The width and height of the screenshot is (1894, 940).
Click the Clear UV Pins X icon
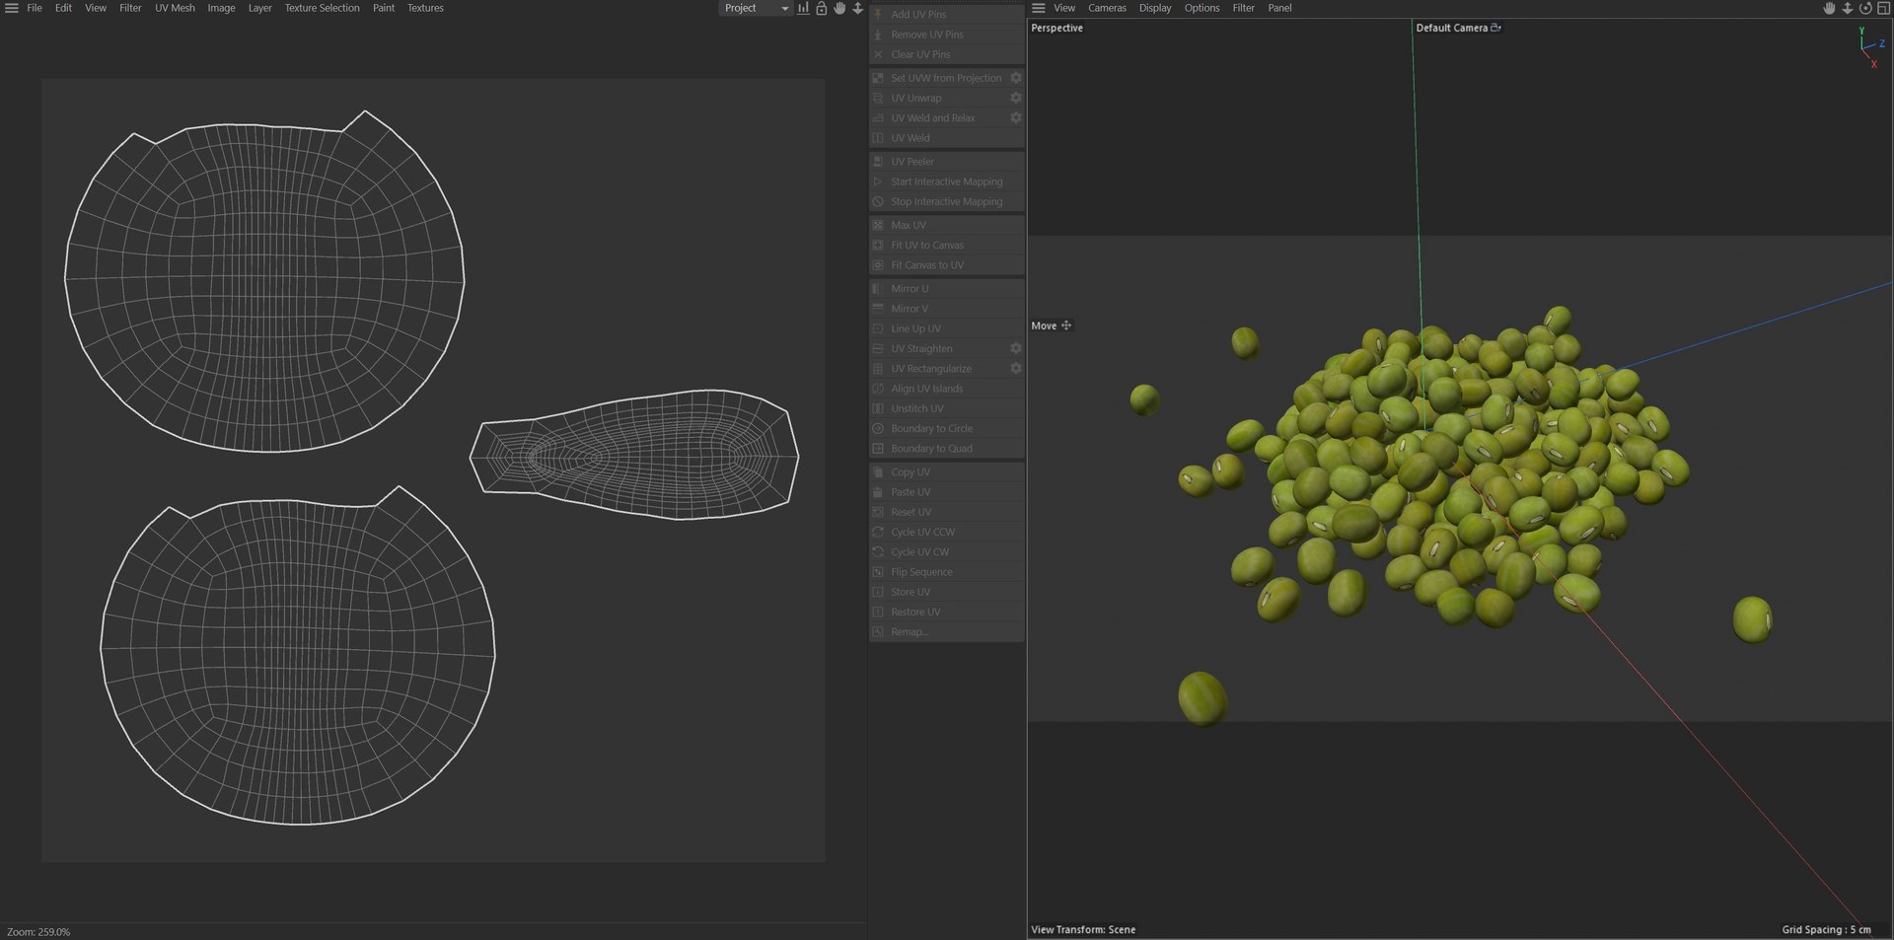(878, 54)
